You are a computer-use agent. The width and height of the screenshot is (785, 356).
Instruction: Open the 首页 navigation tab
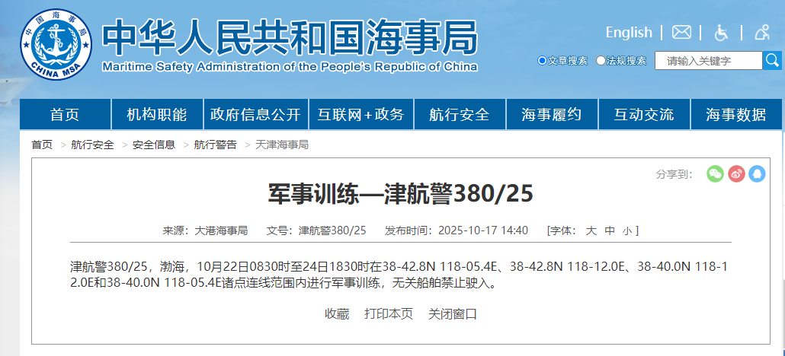pyautogui.click(x=65, y=115)
